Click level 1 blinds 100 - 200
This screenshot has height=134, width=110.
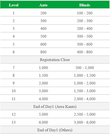pyautogui.click(x=85, y=13)
